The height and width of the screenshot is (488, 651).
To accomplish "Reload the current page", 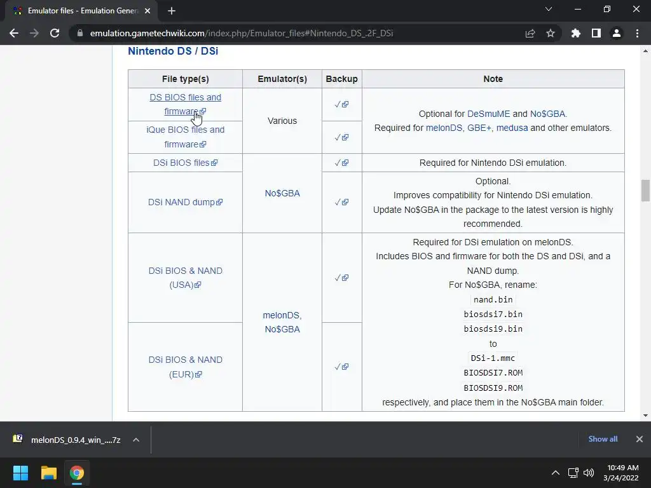I will click(55, 33).
